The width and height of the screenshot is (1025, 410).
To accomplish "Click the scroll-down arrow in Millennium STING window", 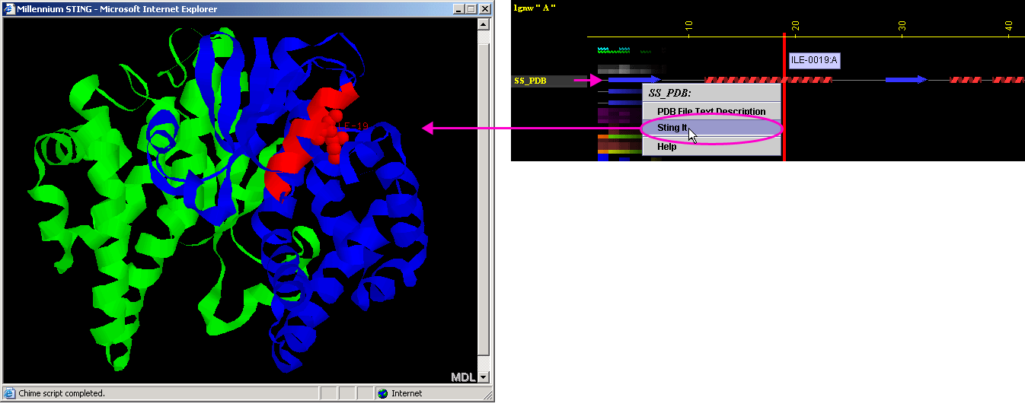I will (483, 377).
